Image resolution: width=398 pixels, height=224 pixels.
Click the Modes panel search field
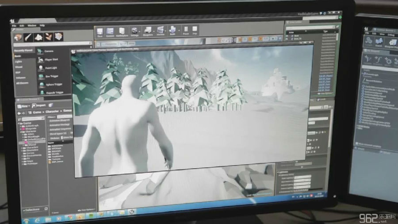pyautogui.click(x=53, y=44)
